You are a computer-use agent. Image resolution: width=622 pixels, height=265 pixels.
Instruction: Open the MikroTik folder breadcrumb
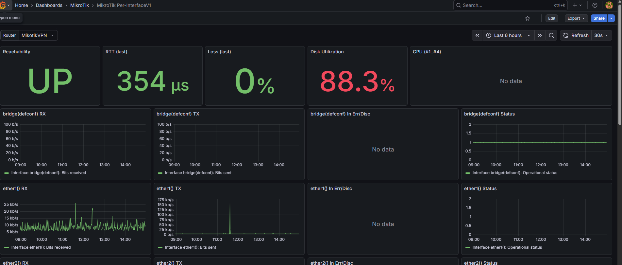[79, 5]
